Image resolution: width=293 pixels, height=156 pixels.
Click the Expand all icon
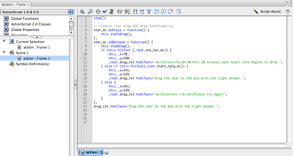[x=149, y=11]
